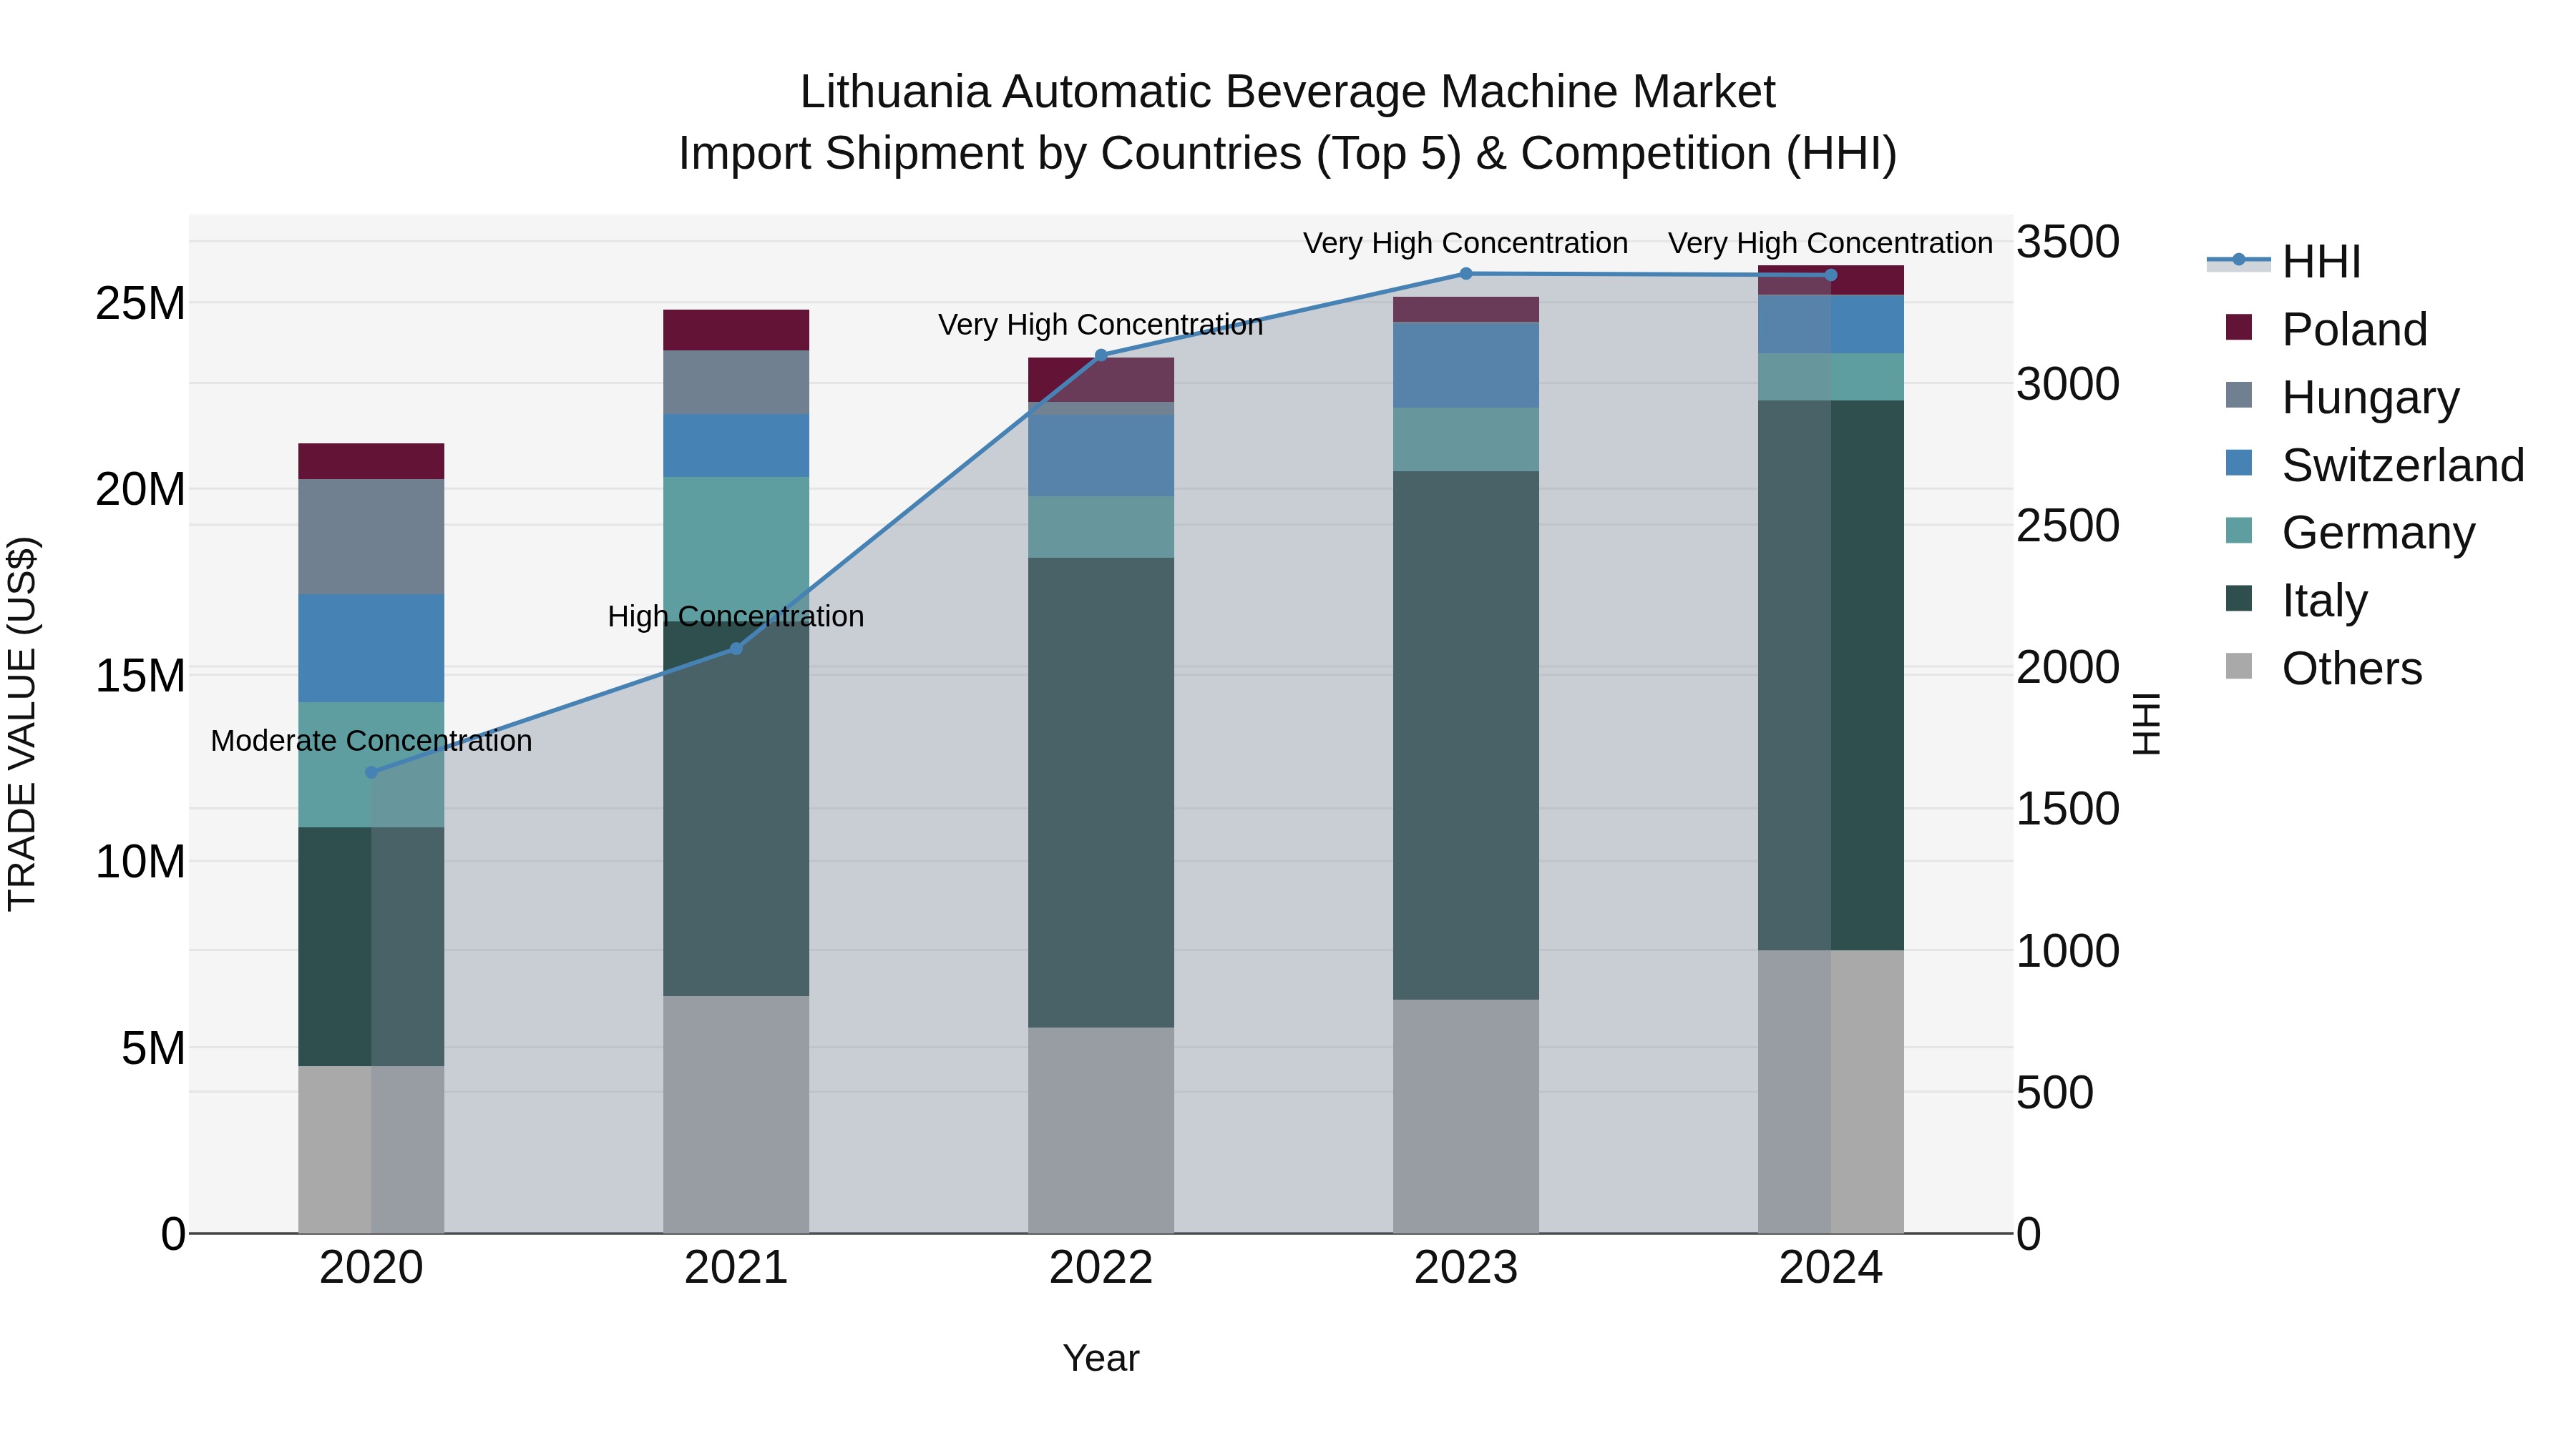Click the Switzerland segment of 2023 bar
Screen dimensions: 2576x1448
[x=1466, y=365]
